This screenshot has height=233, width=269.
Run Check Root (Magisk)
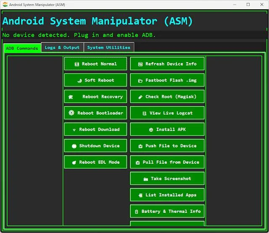tap(167, 97)
